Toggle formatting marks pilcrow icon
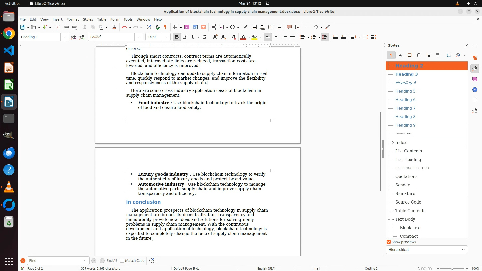 coord(165,27)
